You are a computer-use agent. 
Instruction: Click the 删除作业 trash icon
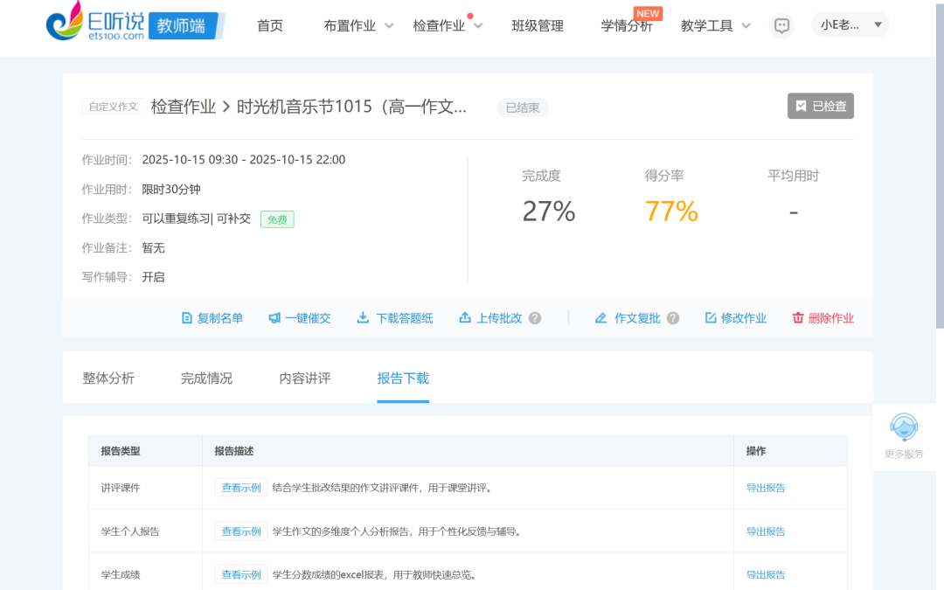[x=797, y=318]
